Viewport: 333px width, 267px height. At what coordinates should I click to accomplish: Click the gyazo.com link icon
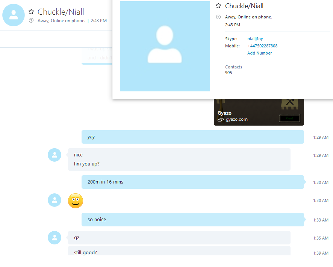221,120
